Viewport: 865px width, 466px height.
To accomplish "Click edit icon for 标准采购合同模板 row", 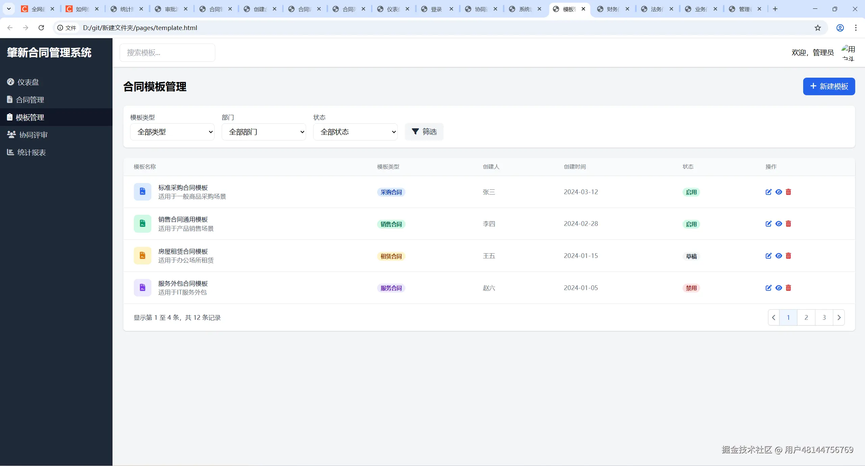I will tap(768, 192).
